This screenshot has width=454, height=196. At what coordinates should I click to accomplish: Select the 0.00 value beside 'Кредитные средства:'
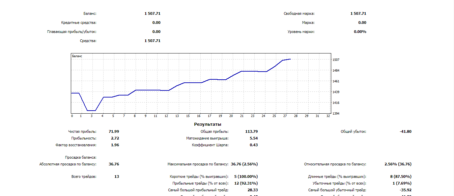pyautogui.click(x=157, y=23)
